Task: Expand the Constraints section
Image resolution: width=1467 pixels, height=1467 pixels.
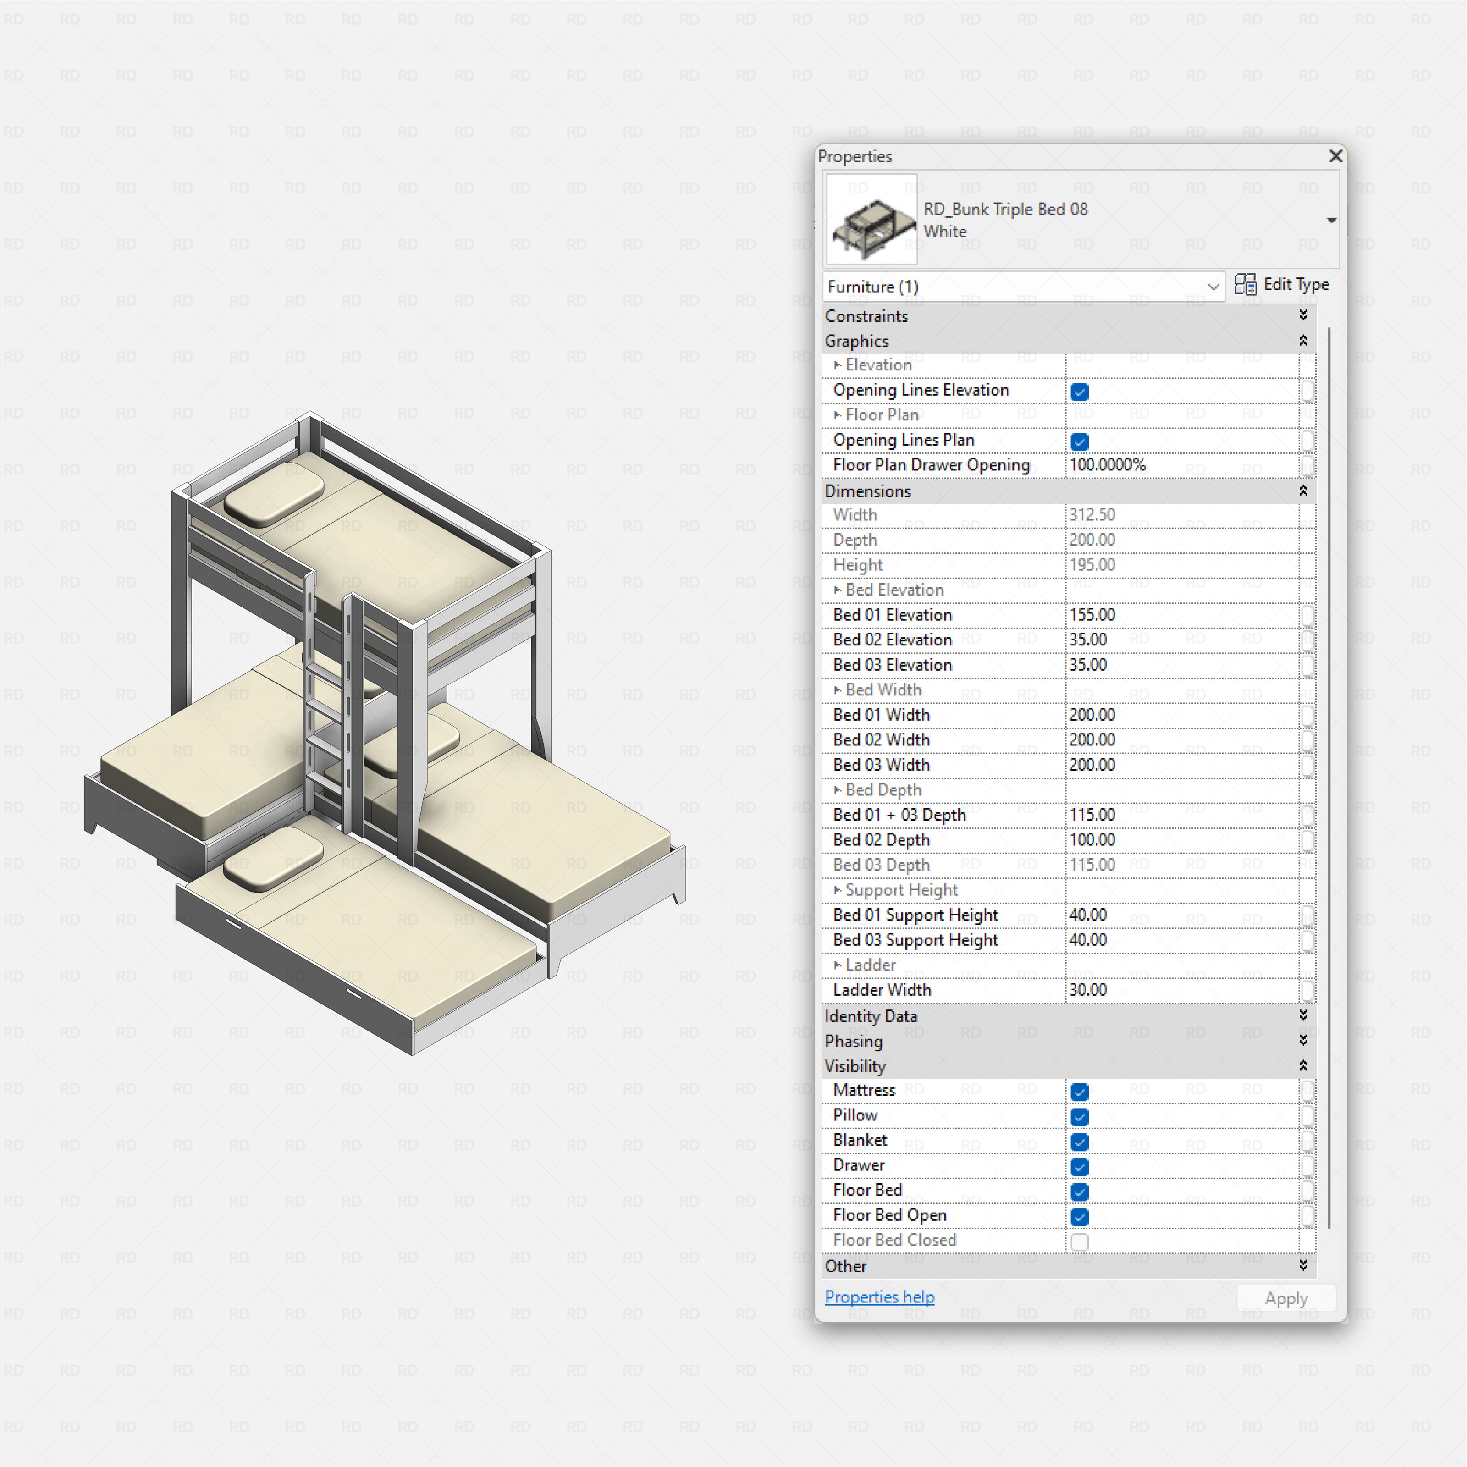Action: tap(1303, 316)
